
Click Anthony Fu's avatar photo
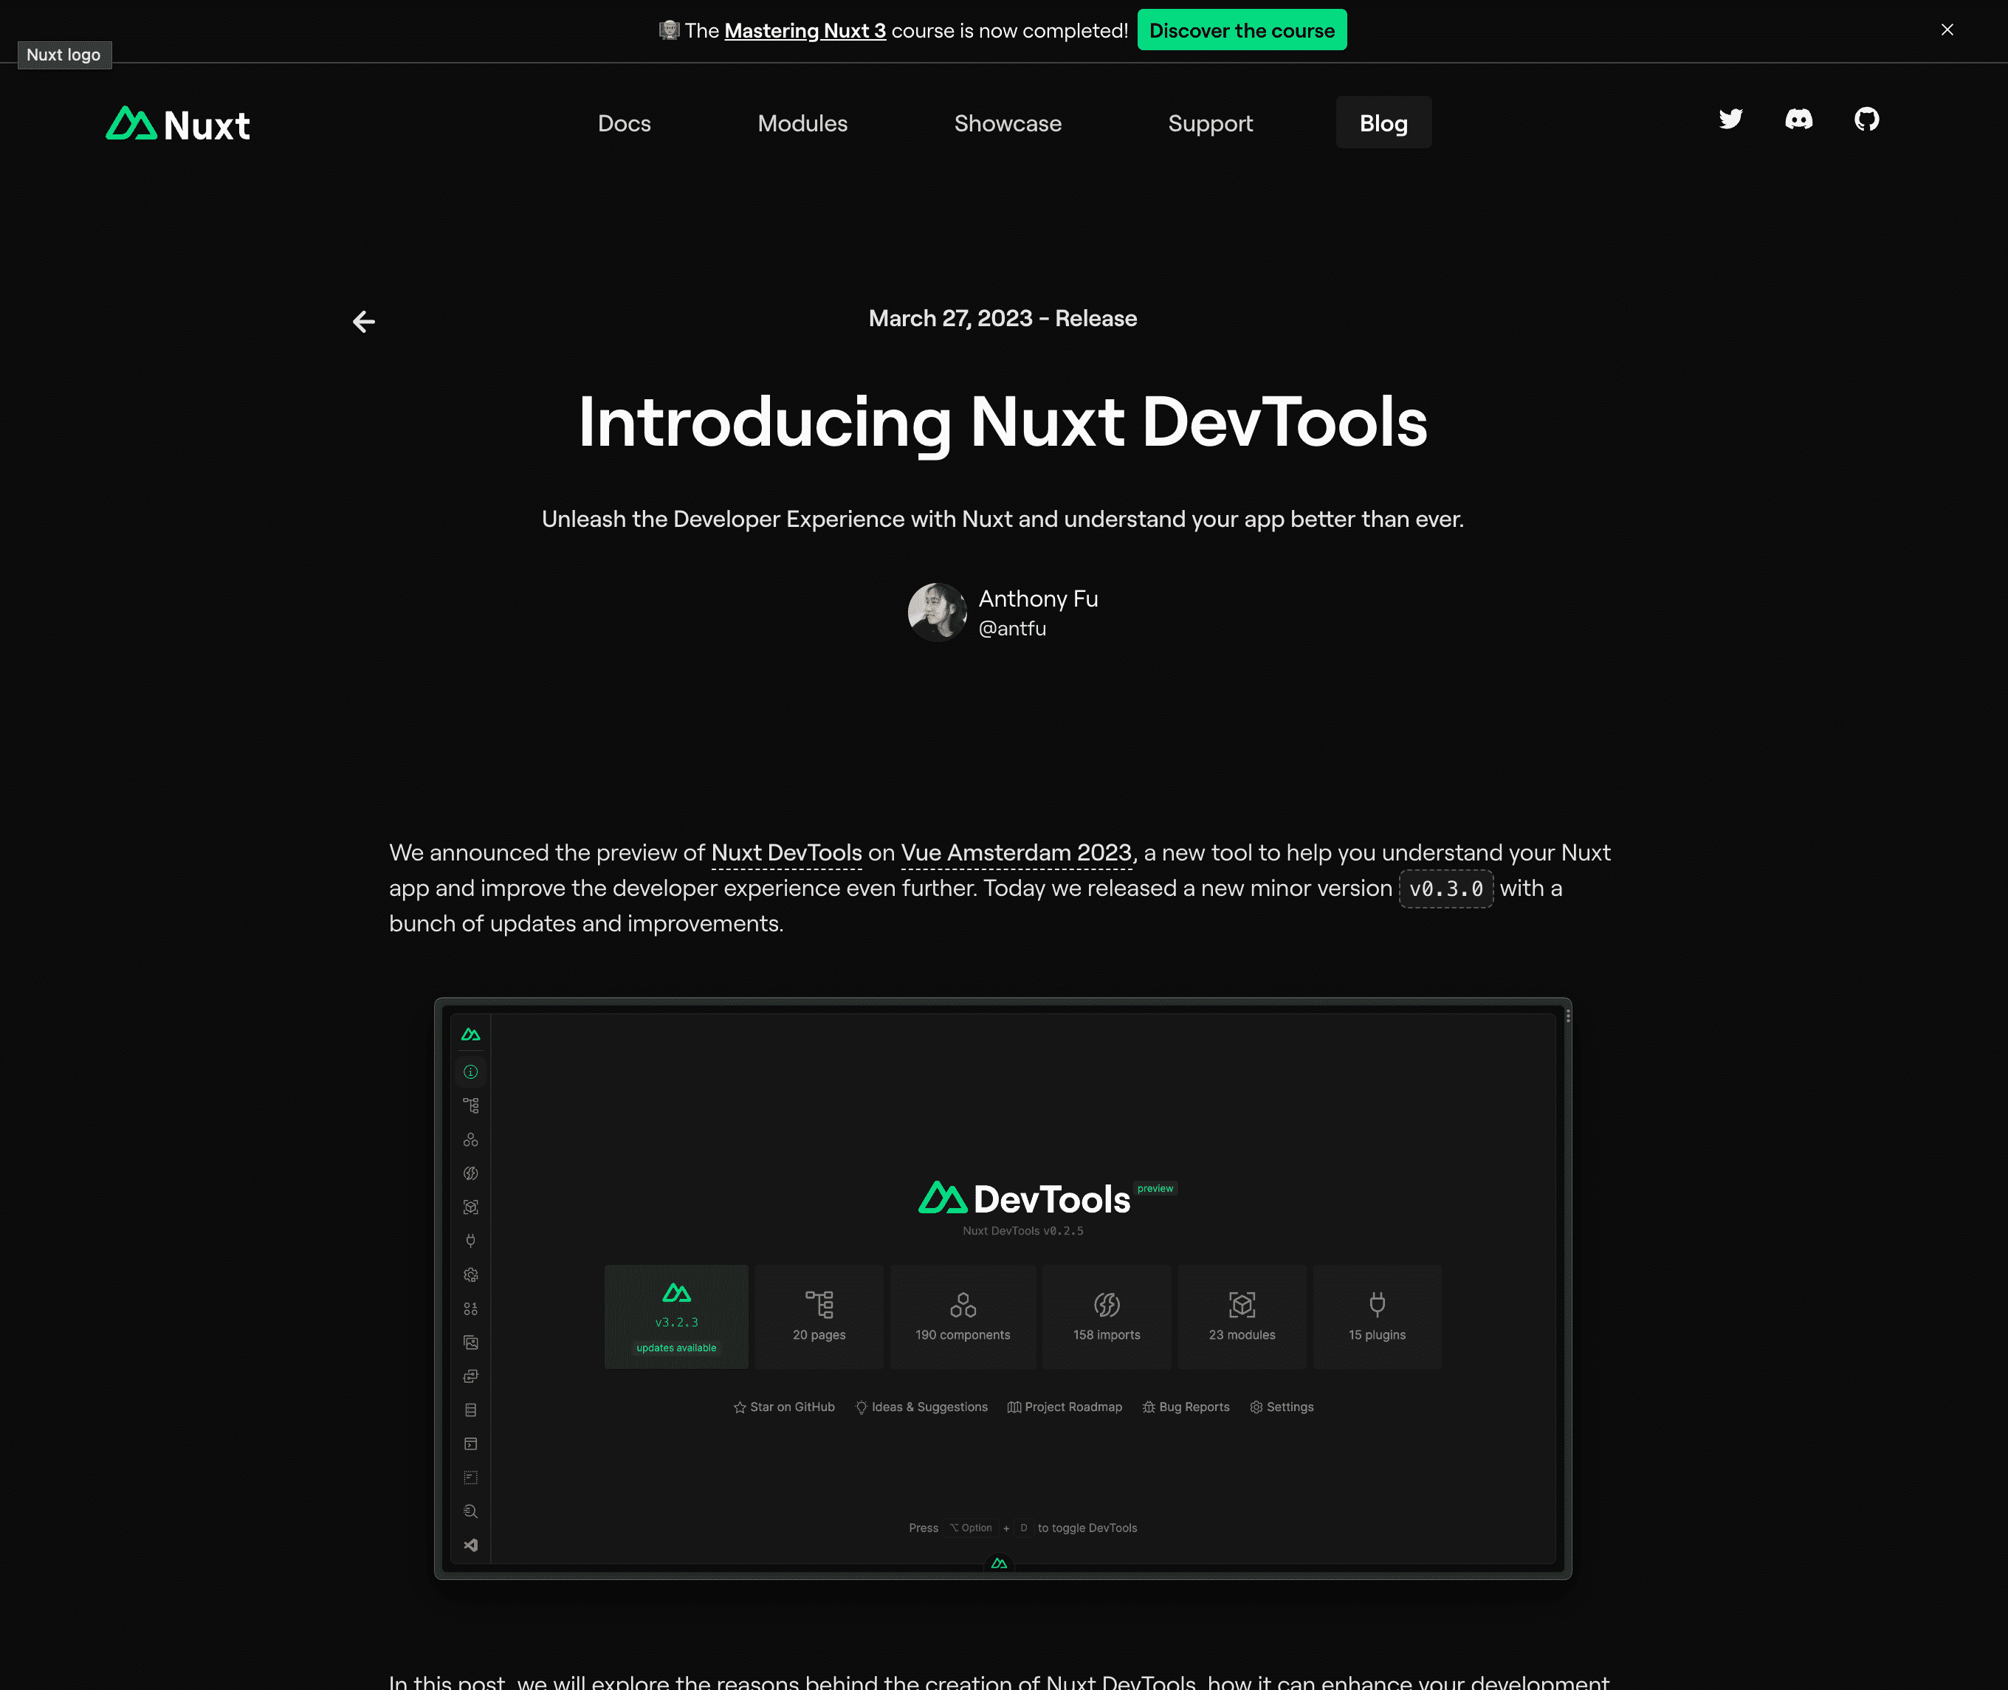click(938, 613)
